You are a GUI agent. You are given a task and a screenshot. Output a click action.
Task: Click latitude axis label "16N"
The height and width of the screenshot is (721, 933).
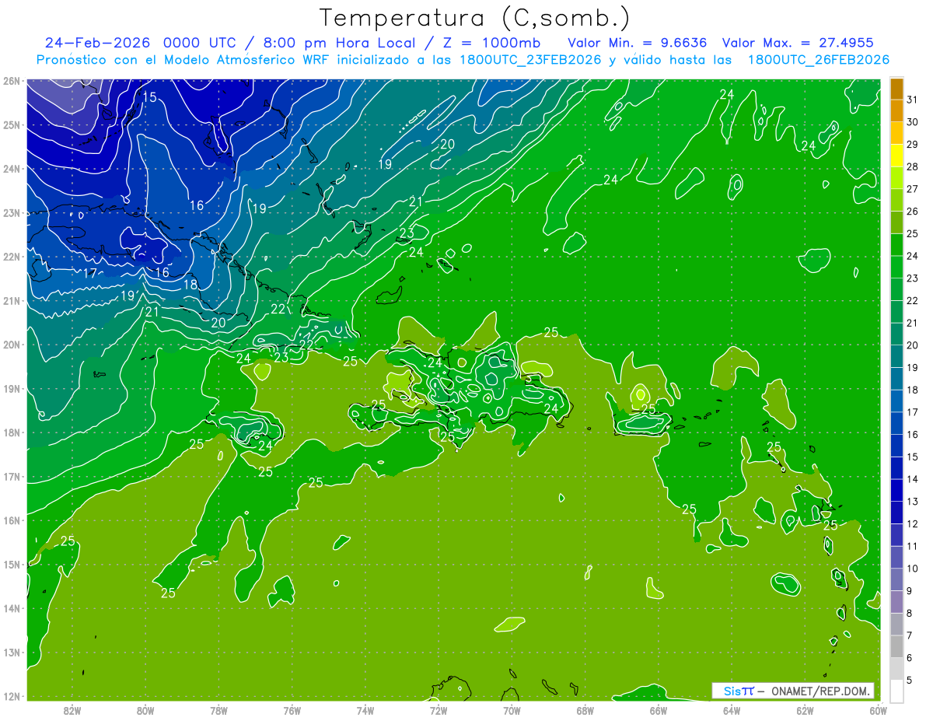pyautogui.click(x=12, y=520)
